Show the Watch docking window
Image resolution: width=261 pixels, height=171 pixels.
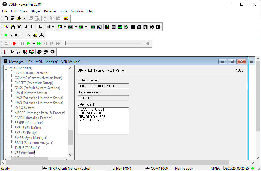[152, 27]
